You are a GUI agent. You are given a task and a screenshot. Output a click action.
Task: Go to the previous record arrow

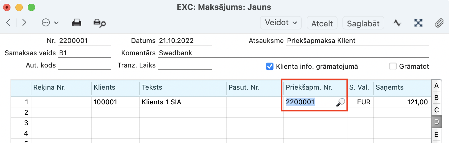tap(9, 23)
